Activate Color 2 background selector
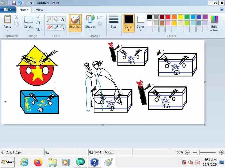This screenshot has height=168, width=225. [x=140, y=23]
